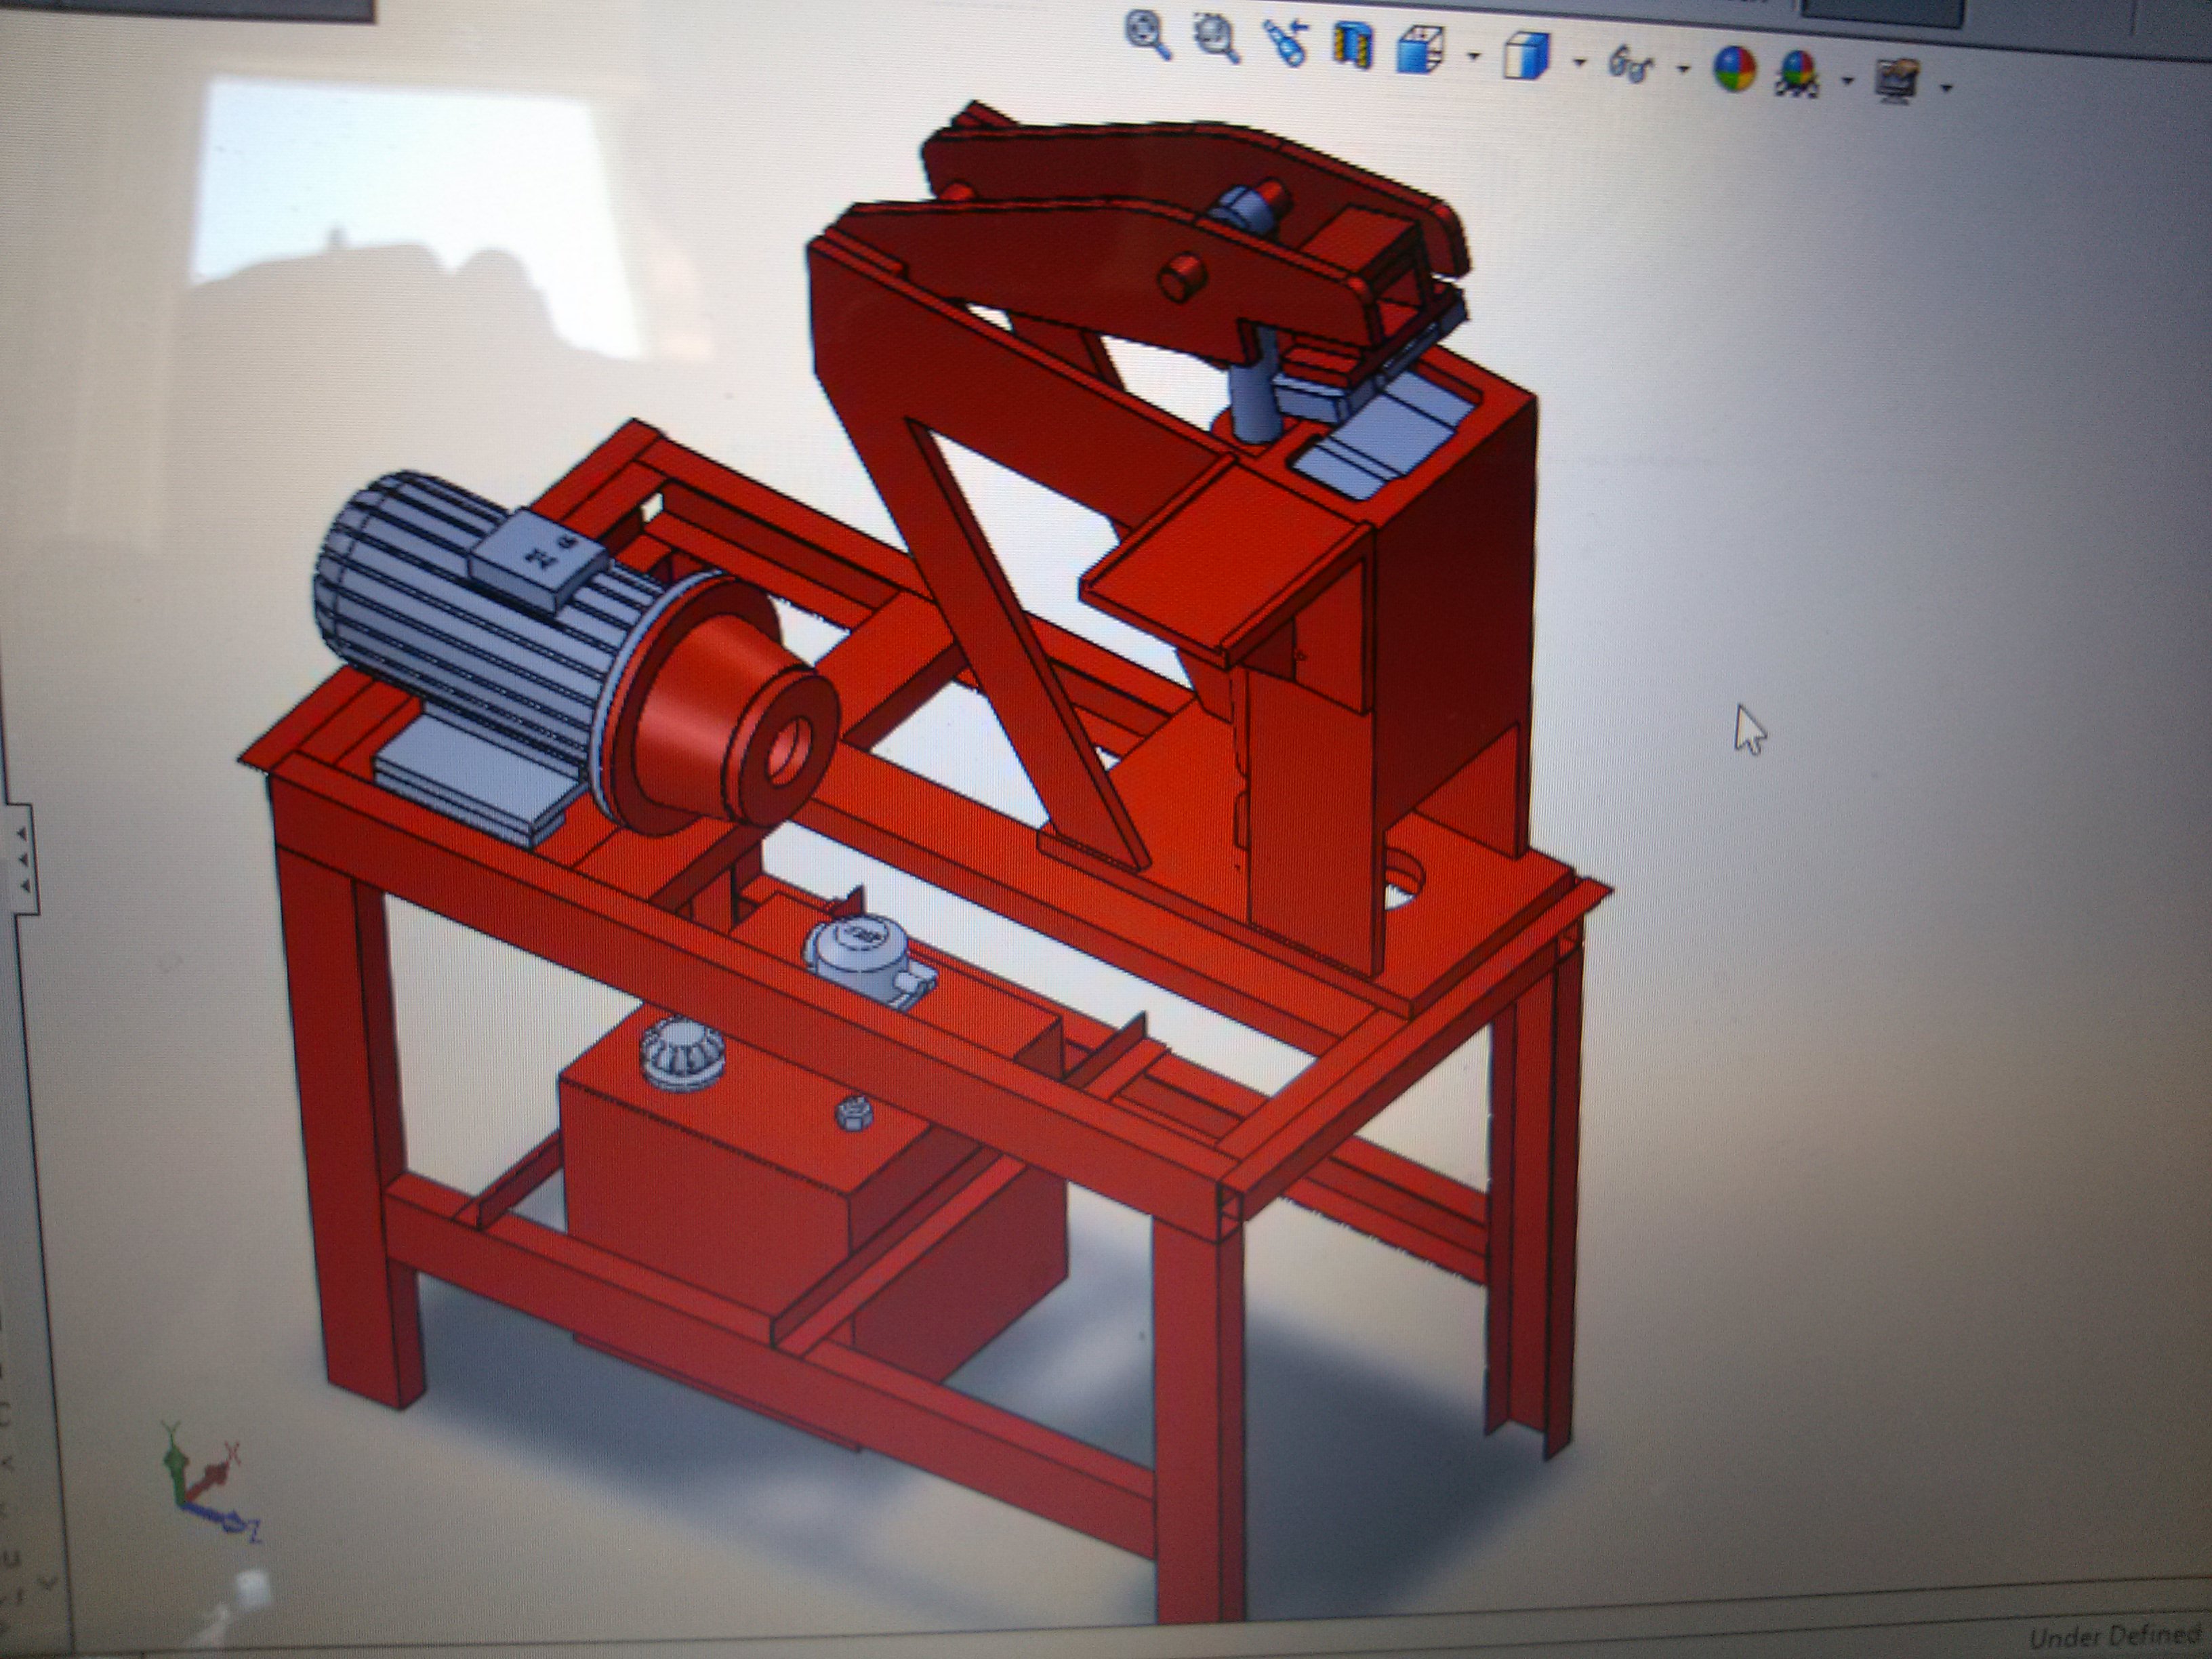Click the Apply Scene icon
Viewport: 2212px width, 1659px height.
coord(1799,74)
